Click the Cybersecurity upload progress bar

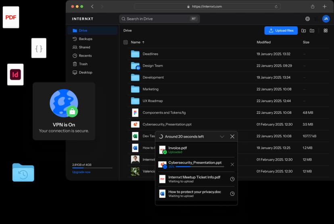click(x=200, y=167)
